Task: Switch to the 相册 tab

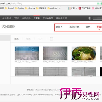Action: (99, 27)
